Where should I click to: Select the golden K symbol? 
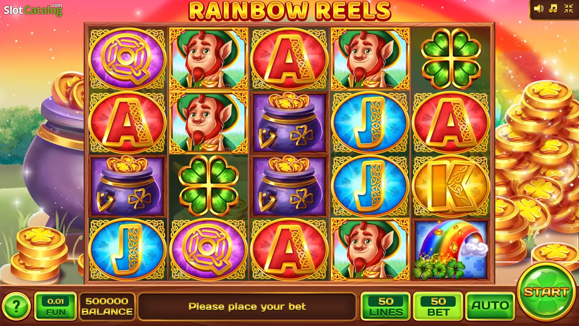[451, 186]
